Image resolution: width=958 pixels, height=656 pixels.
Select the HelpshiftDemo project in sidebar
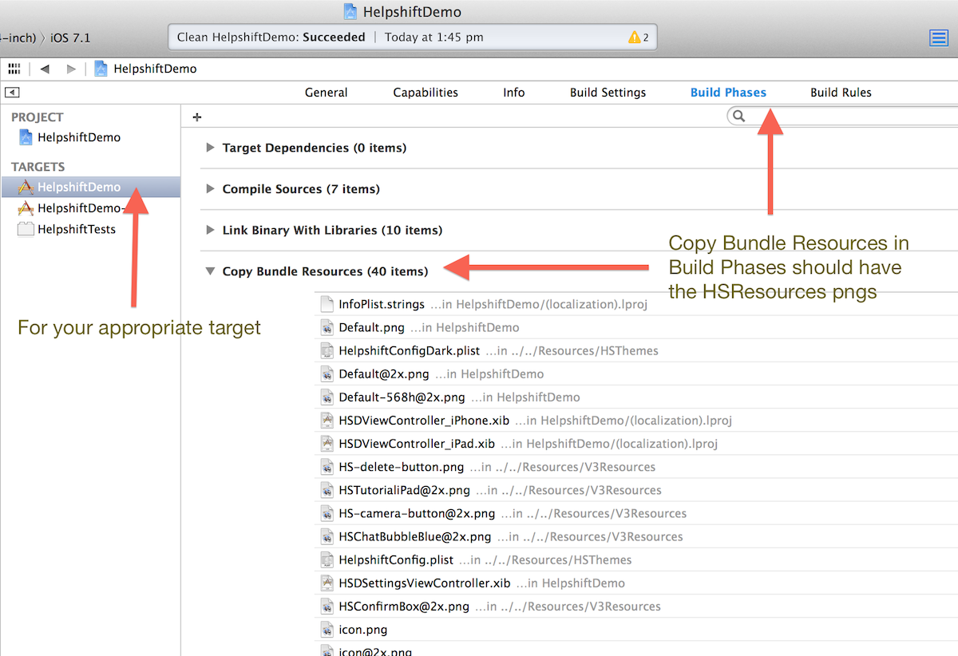coord(78,137)
